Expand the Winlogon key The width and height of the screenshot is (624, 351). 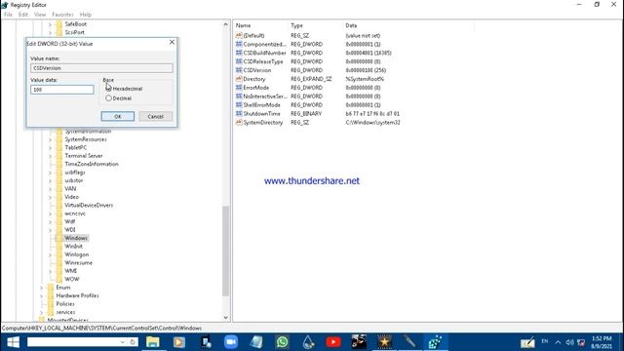50,254
